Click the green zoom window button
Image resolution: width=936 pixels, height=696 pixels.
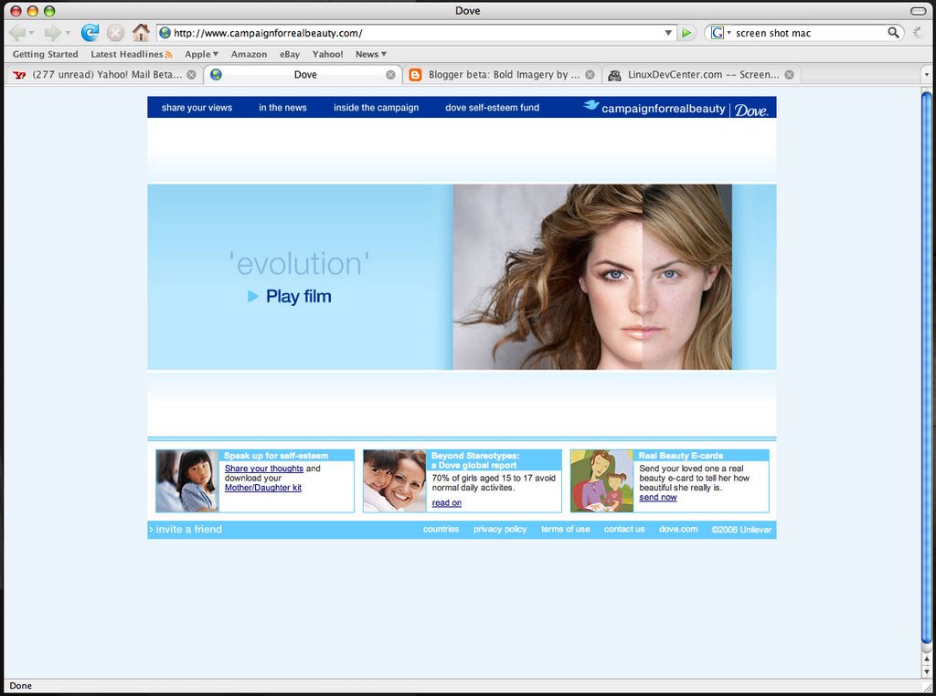click(49, 11)
